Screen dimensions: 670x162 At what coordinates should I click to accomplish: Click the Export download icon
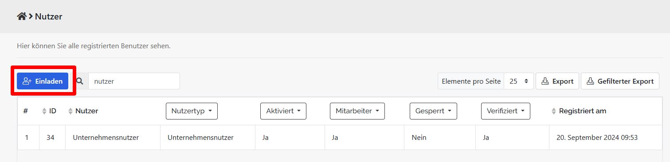pos(545,81)
